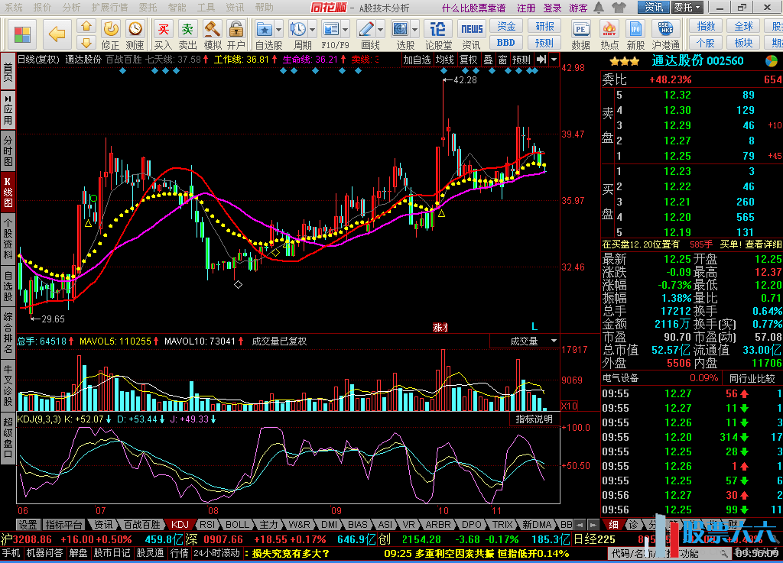Viewport: 783px width, 563px height.
Task: Switch to the BOLL indicator tab
Action: coord(237,525)
